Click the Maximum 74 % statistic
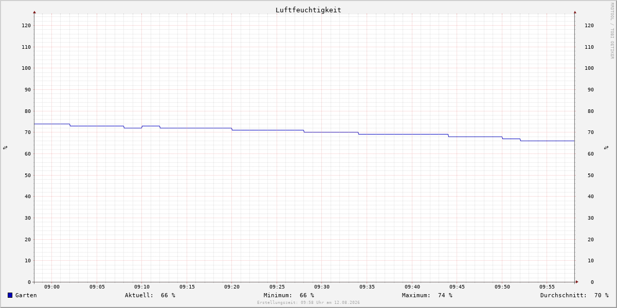The width and height of the screenshot is (617, 308). (x=427, y=295)
